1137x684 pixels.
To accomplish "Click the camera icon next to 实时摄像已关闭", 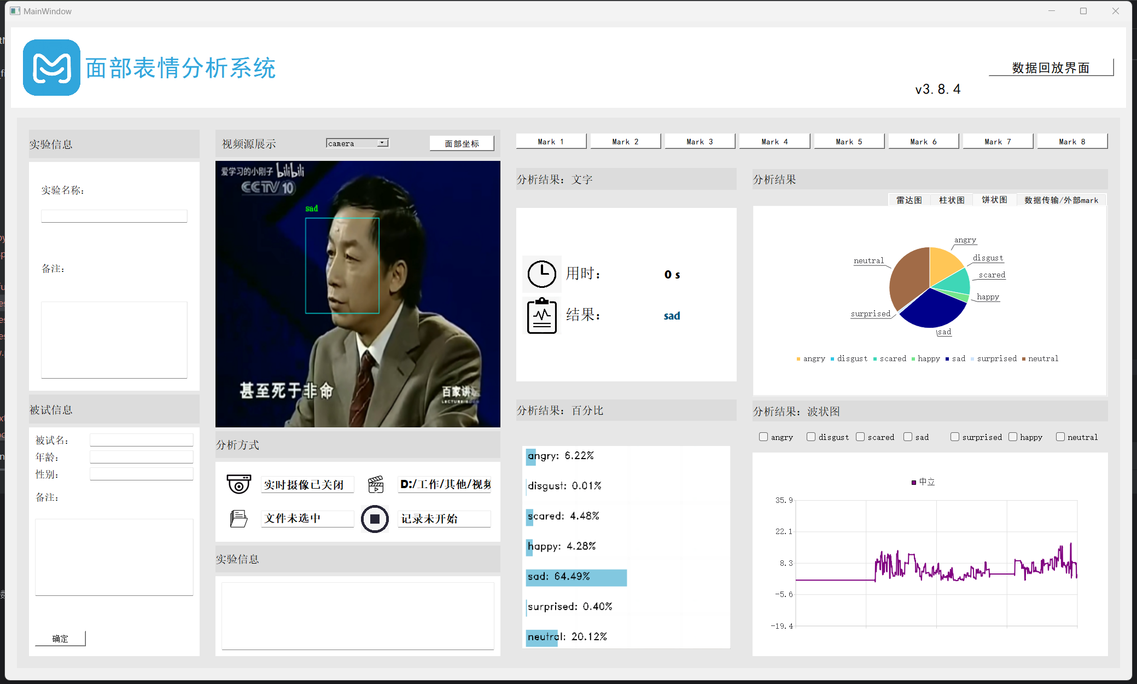I will coord(238,484).
